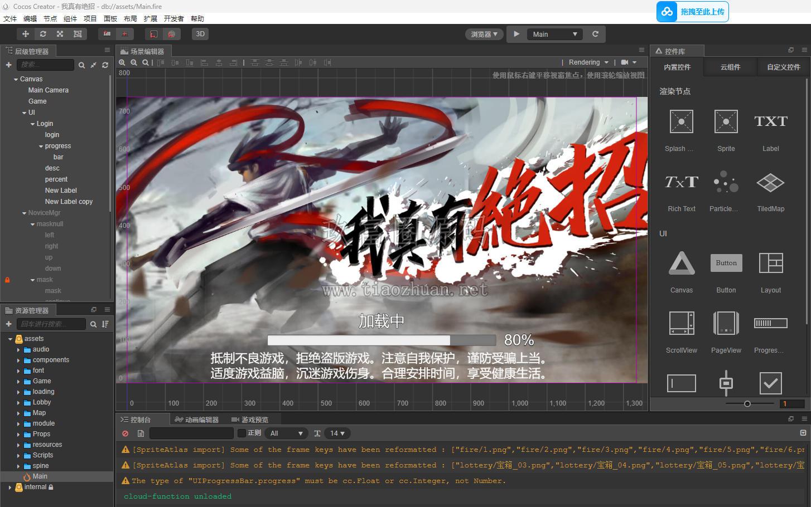Select the rect transform tool
The width and height of the screenshot is (811, 507).
click(78, 34)
